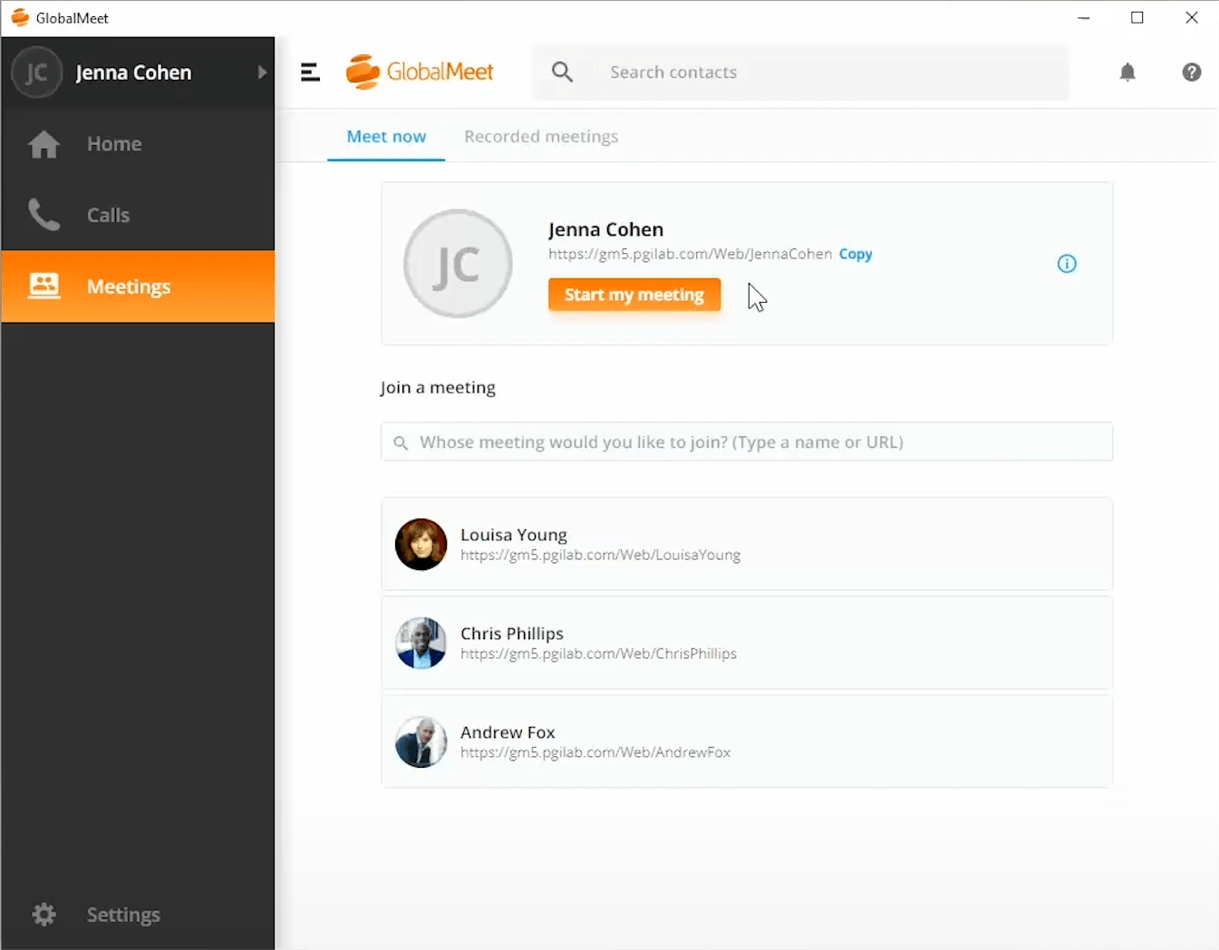
Task: Click the GlobalMeet logo in the header
Action: [420, 72]
